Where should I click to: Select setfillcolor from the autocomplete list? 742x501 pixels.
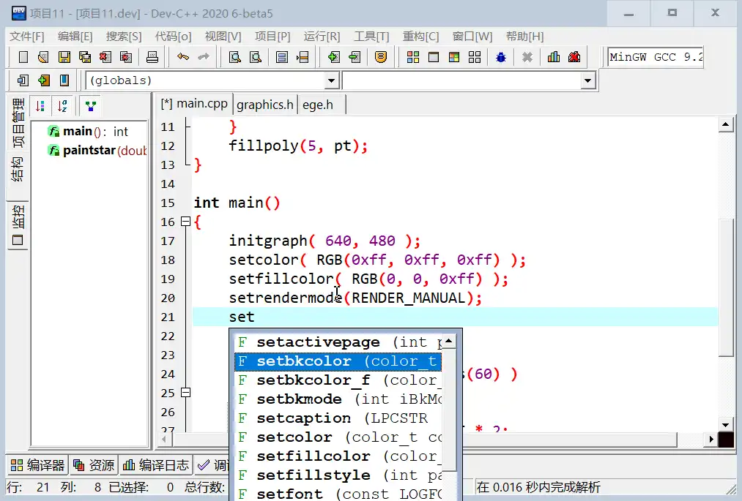(313, 456)
